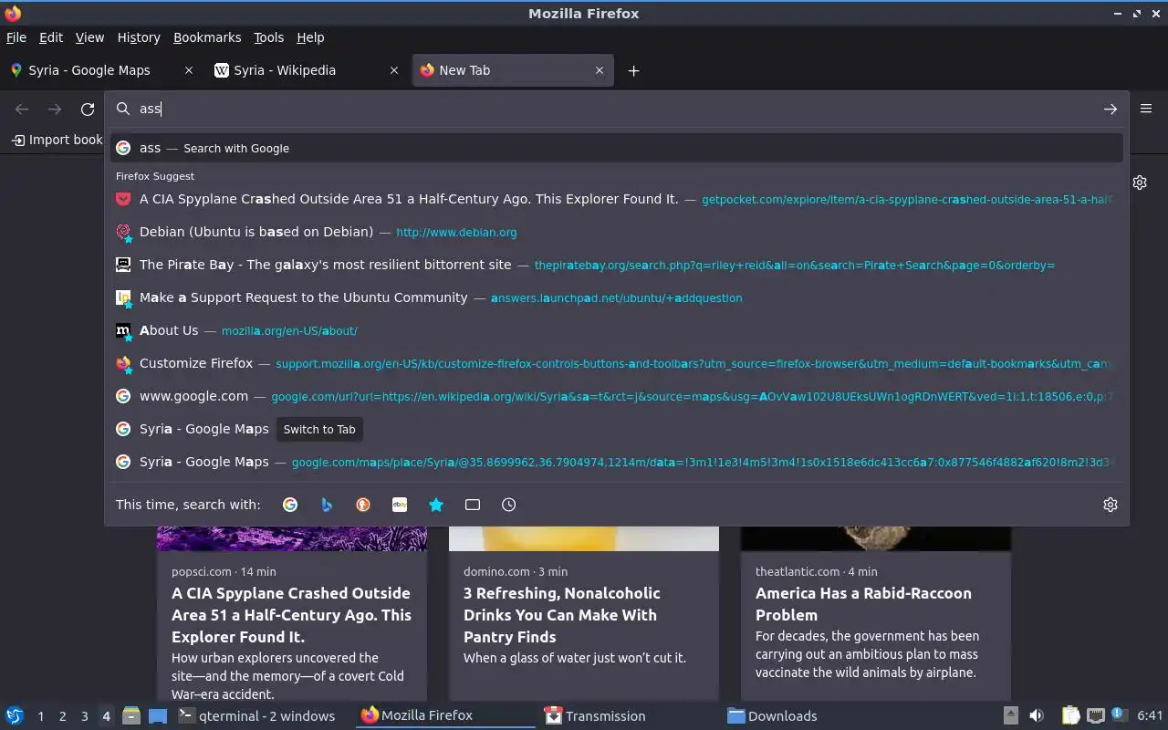Open file manager icon in taskbar
Viewport: 1168px width, 730px height.
(x=131, y=715)
